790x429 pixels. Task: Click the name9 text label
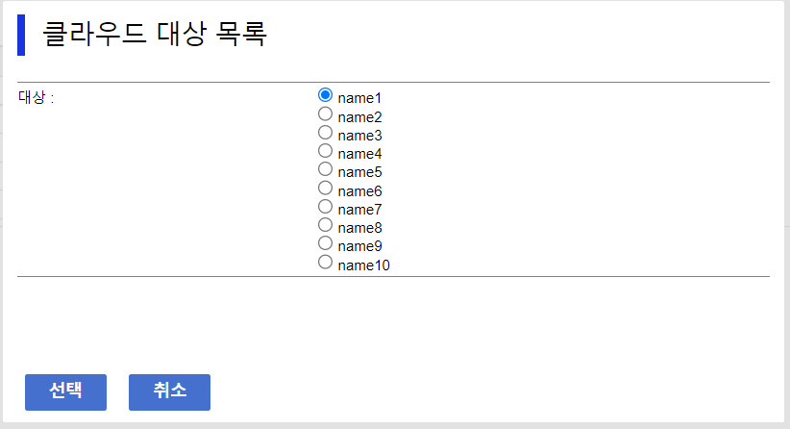359,246
